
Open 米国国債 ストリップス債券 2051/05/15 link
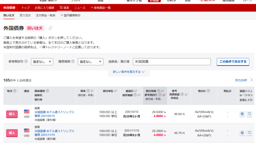point(54,114)
